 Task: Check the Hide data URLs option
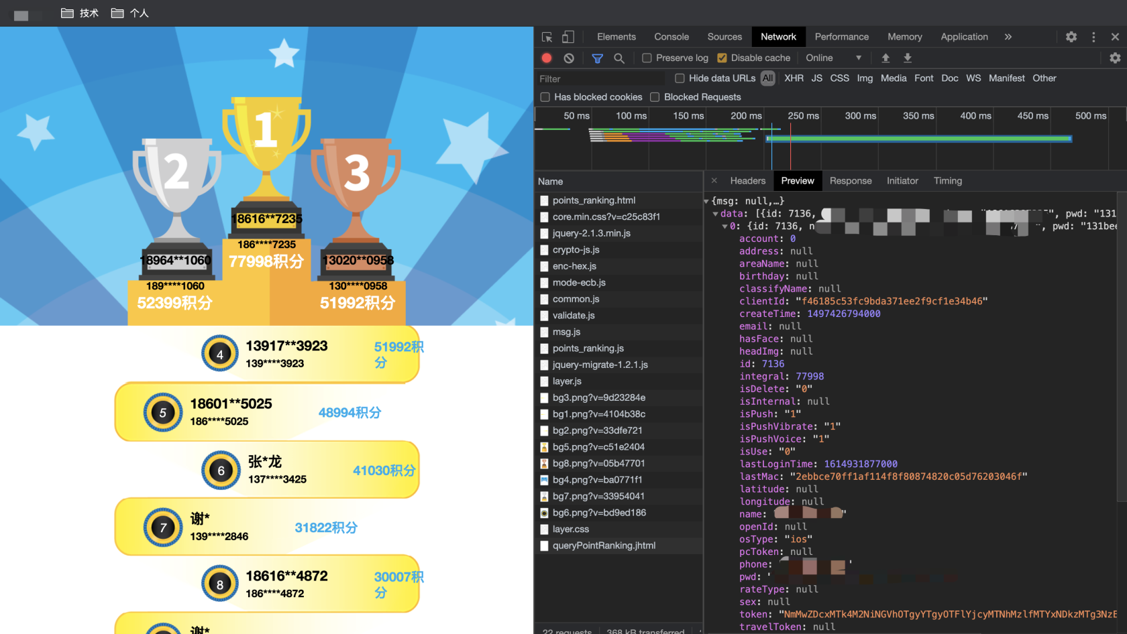tap(680, 78)
